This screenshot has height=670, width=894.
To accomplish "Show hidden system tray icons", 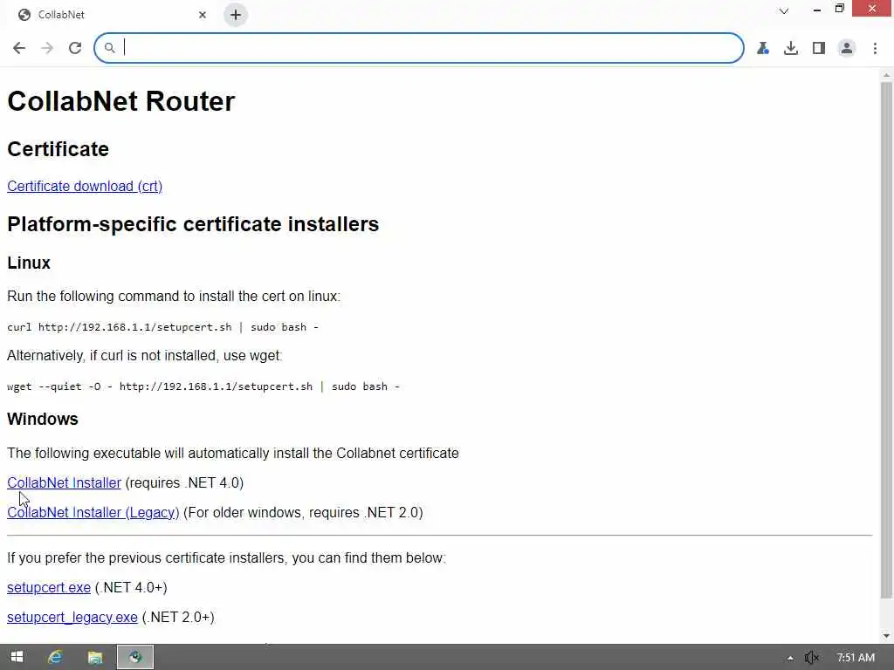I will 789,658.
